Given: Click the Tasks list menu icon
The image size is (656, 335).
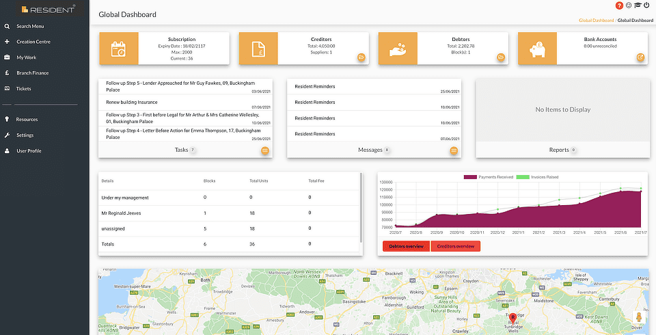Looking at the screenshot, I should (x=264, y=150).
